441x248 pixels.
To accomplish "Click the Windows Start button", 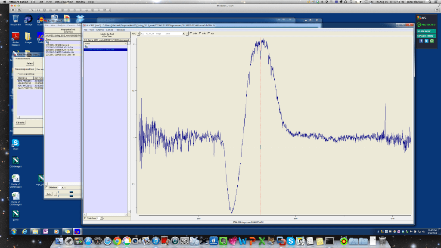I will tap(14, 232).
